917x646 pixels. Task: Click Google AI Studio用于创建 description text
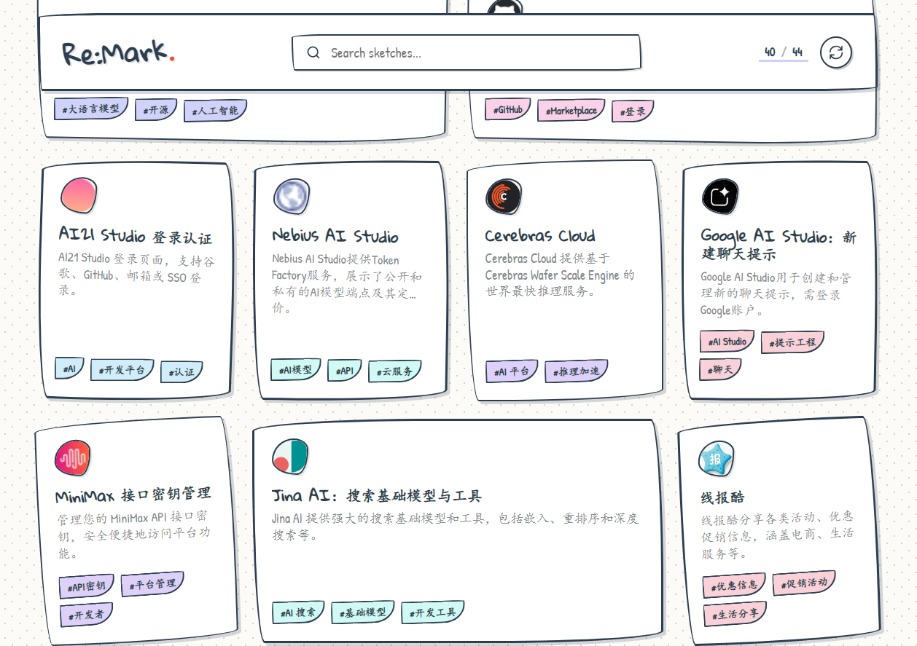tap(776, 294)
